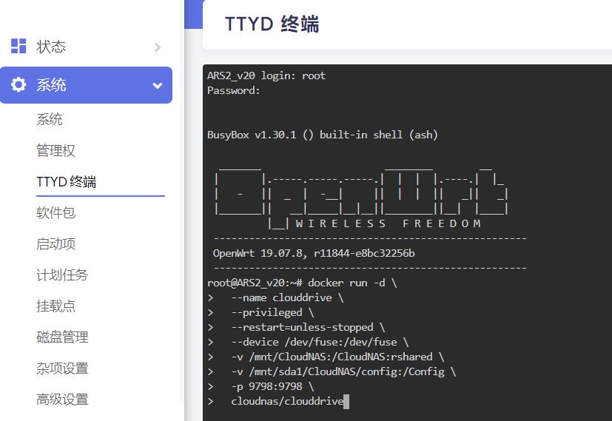
Task: Click the '--device /dev/fuse:/dev/fuse' line
Action: click(320, 342)
